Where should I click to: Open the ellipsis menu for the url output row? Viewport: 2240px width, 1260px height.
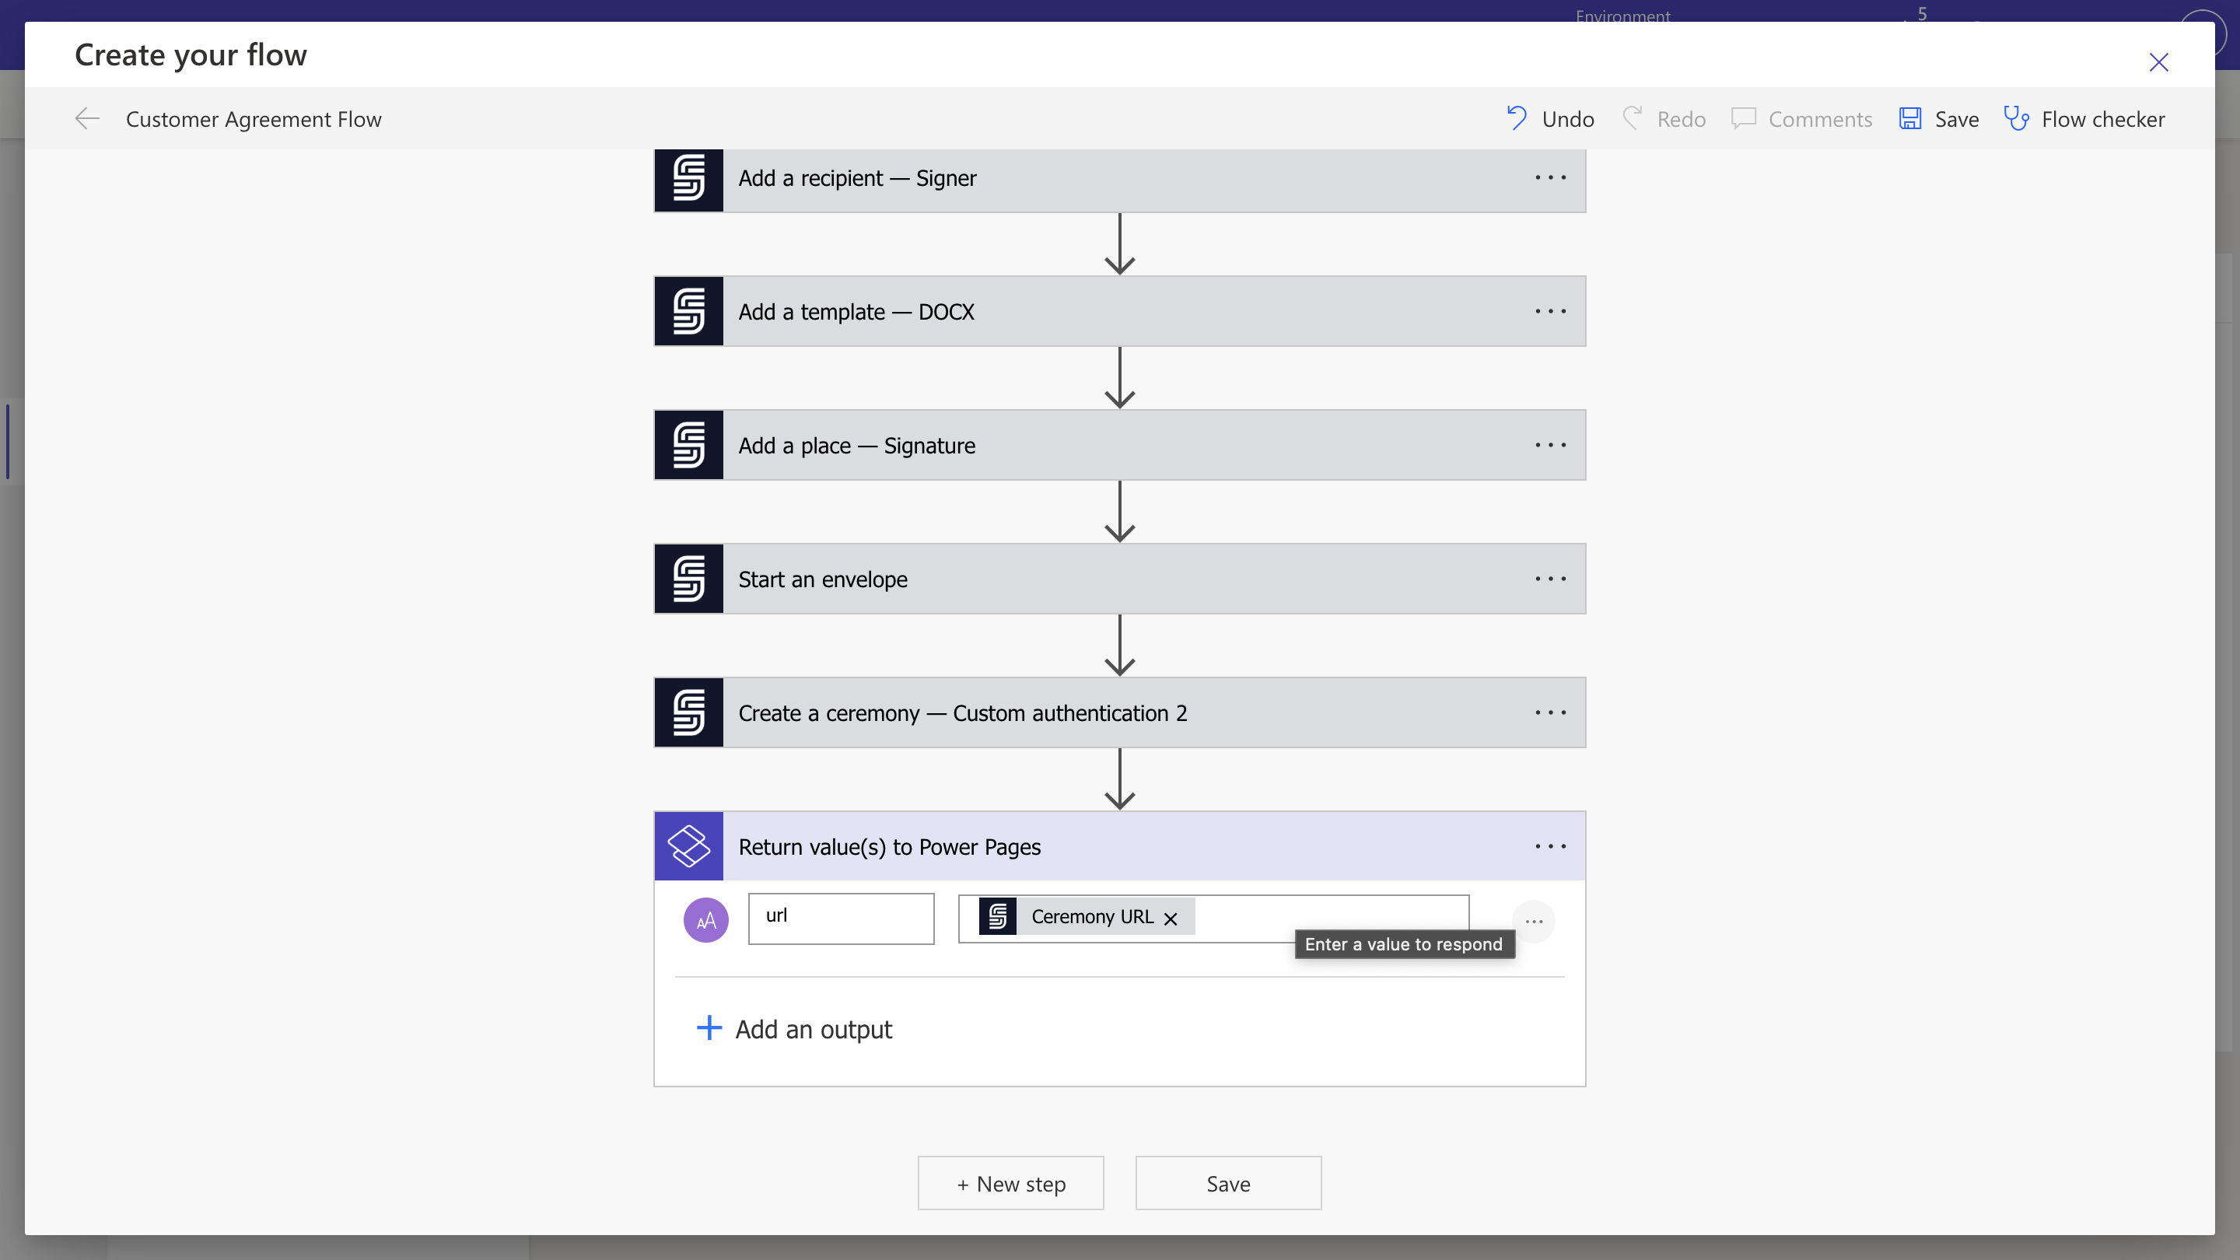coord(1533,922)
